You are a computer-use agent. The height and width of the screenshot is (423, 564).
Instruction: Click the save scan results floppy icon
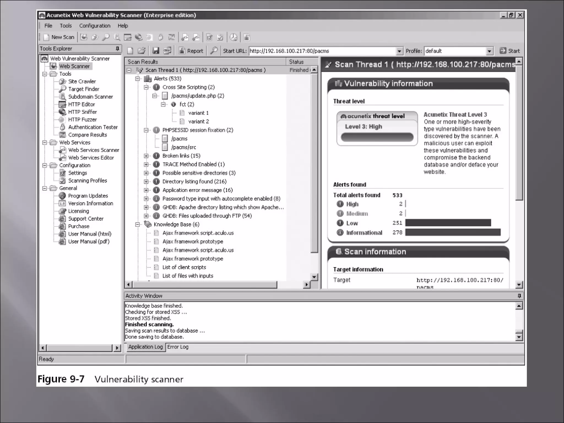coord(156,51)
